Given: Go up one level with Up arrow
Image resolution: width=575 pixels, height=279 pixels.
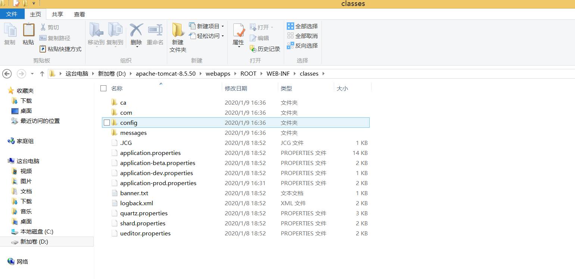Looking at the screenshot, I should click(x=42, y=74).
